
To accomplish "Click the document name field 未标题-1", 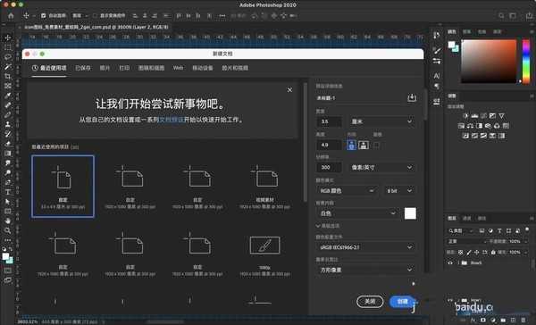I will 360,98.
